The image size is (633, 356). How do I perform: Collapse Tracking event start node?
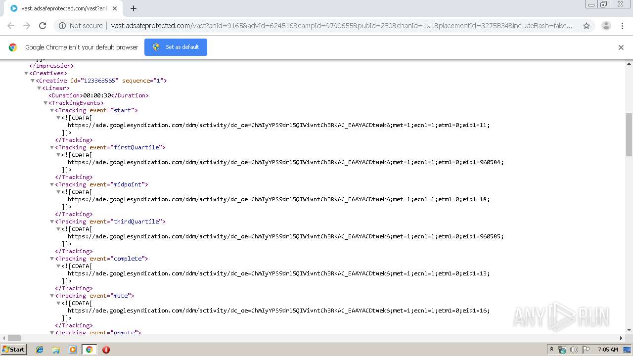coord(52,110)
